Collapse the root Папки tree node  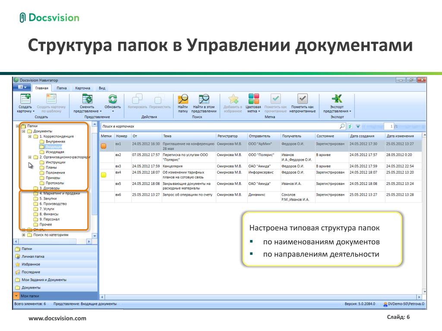17,126
